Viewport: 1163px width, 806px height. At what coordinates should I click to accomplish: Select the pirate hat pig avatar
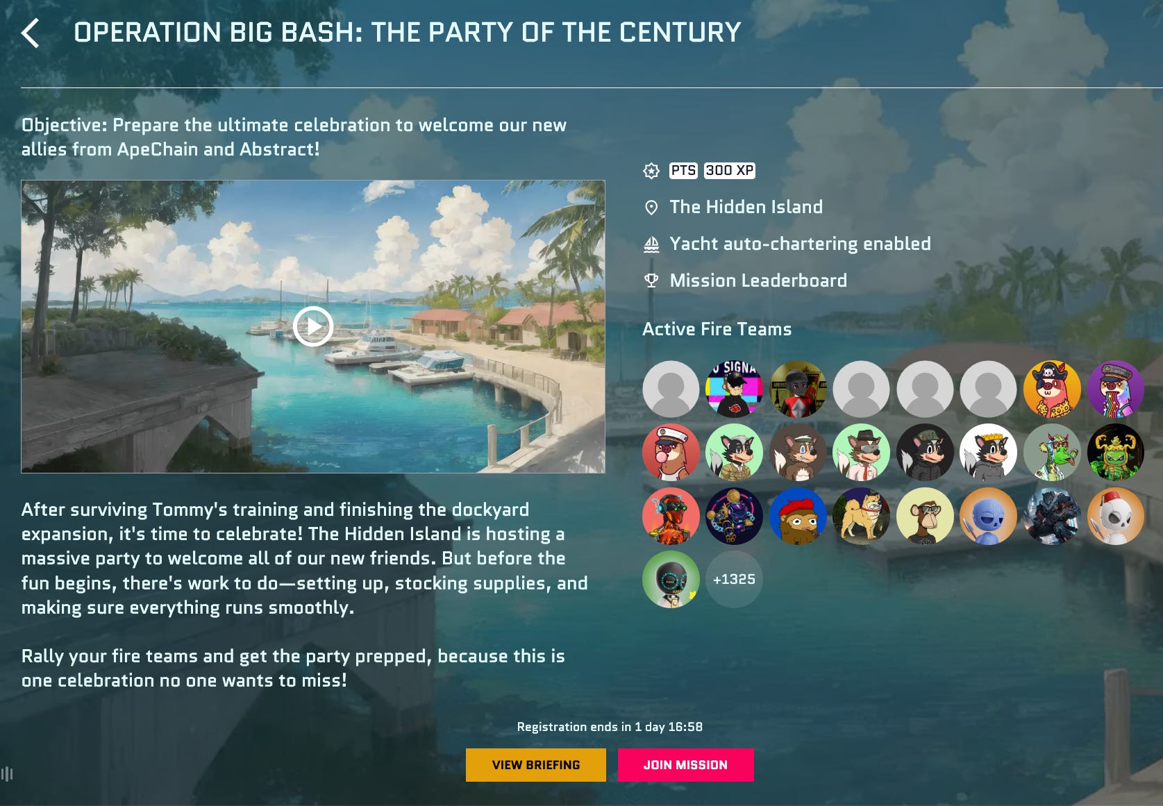click(x=1052, y=389)
